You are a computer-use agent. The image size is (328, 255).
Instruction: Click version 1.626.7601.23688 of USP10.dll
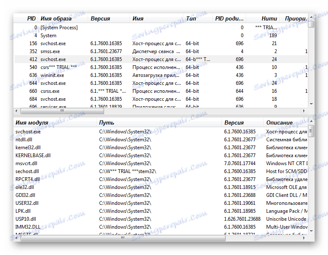242,219
